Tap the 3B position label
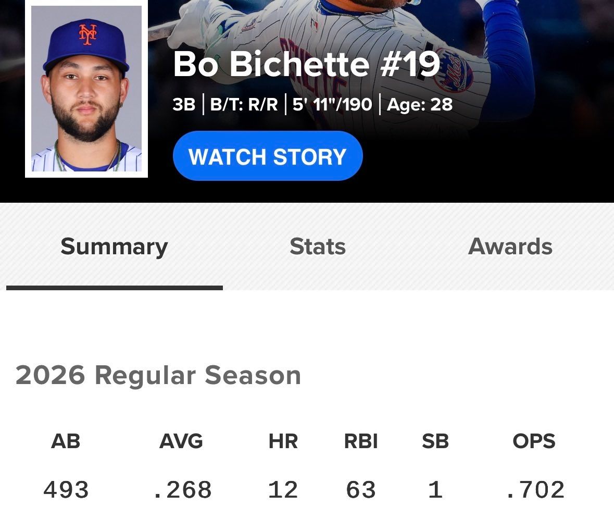 pos(184,105)
